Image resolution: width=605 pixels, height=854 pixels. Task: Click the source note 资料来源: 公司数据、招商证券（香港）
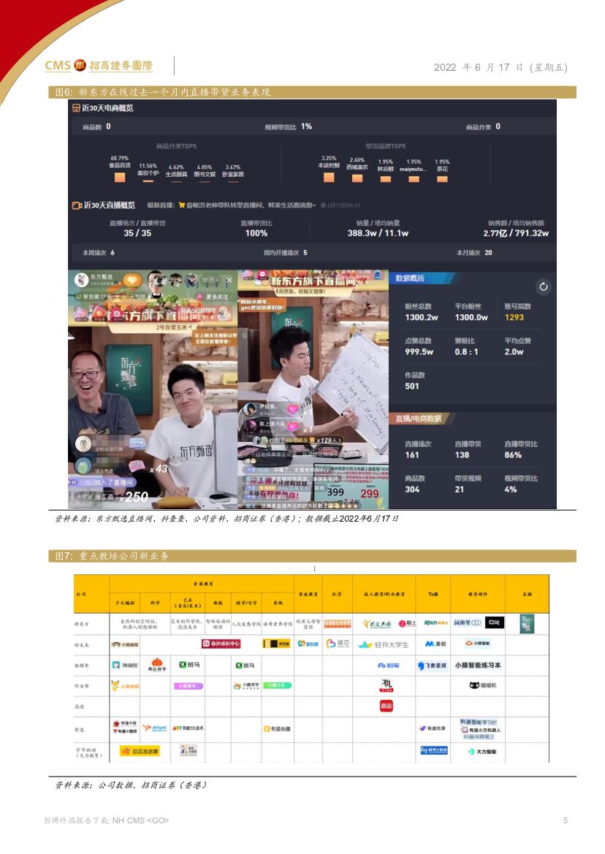pos(131,785)
